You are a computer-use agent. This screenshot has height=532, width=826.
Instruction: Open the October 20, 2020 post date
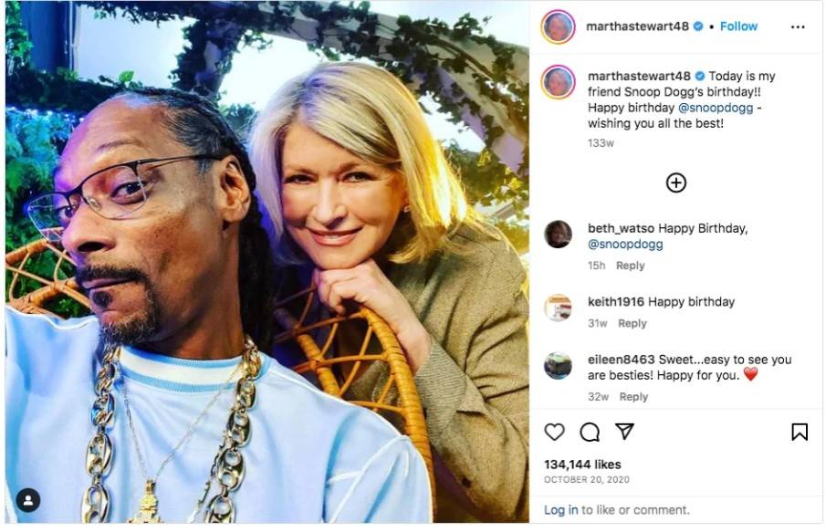pos(586,479)
